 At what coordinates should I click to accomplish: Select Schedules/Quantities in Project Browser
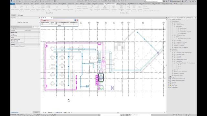[x=178, y=79]
